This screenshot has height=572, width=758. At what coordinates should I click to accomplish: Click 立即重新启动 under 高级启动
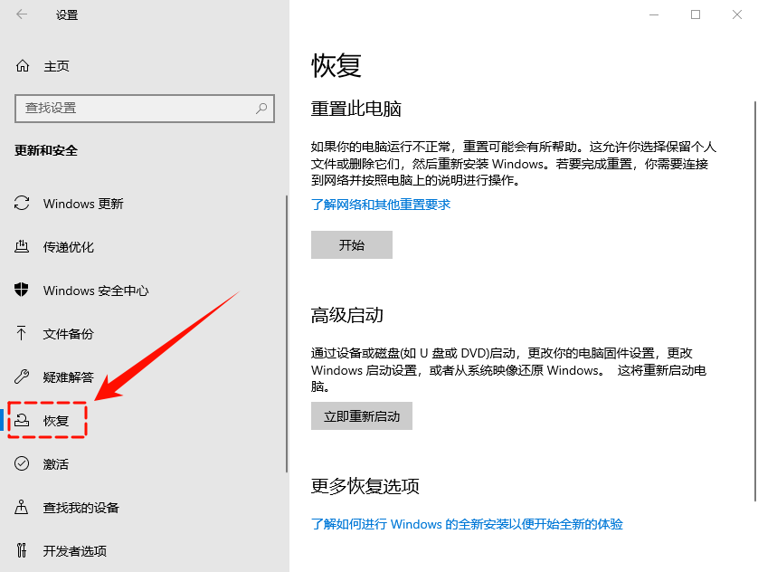pos(361,415)
